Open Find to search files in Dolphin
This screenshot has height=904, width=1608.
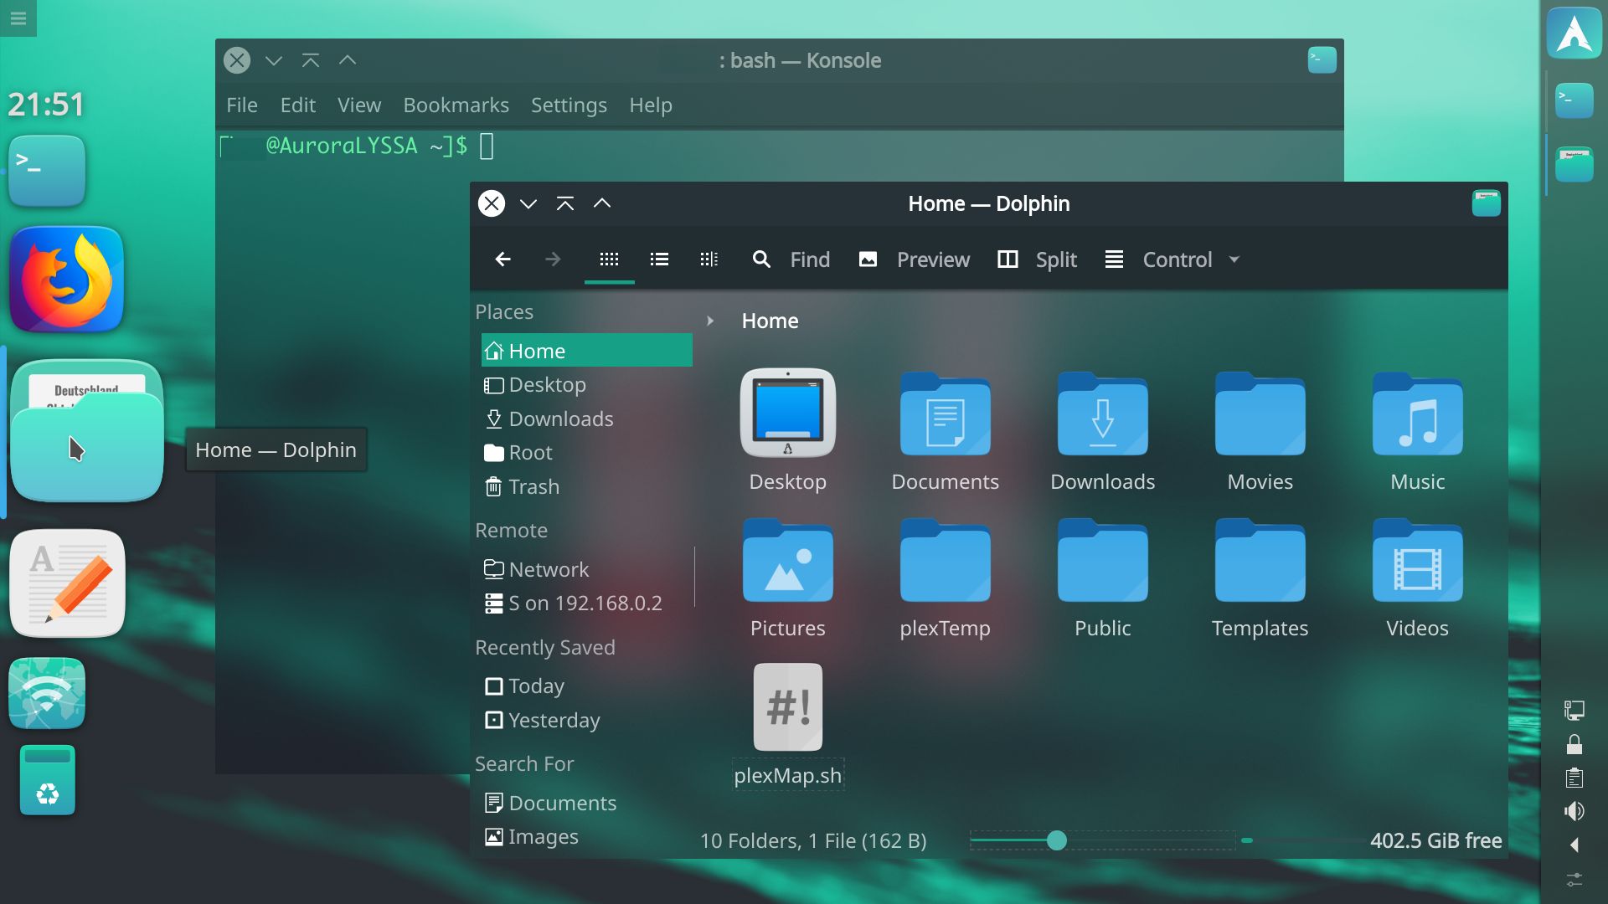pos(790,259)
